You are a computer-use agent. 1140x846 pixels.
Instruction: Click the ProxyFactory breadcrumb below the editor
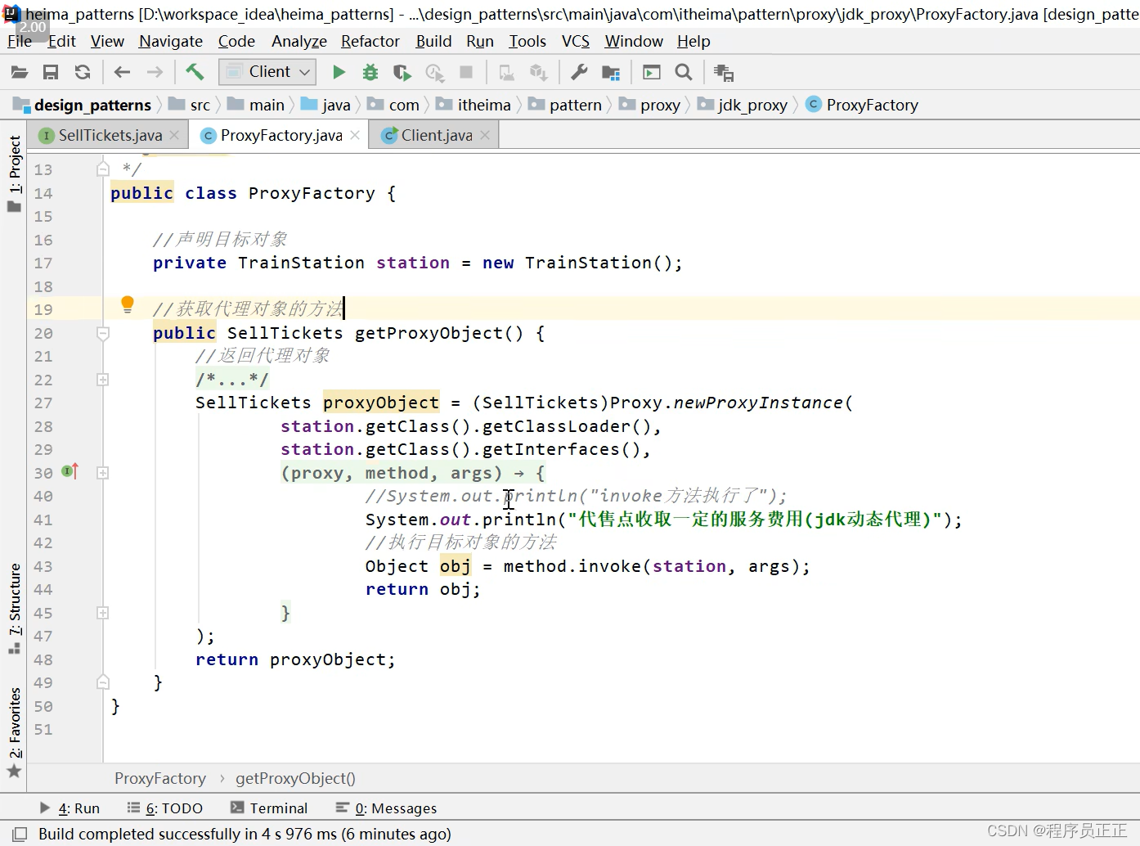160,778
